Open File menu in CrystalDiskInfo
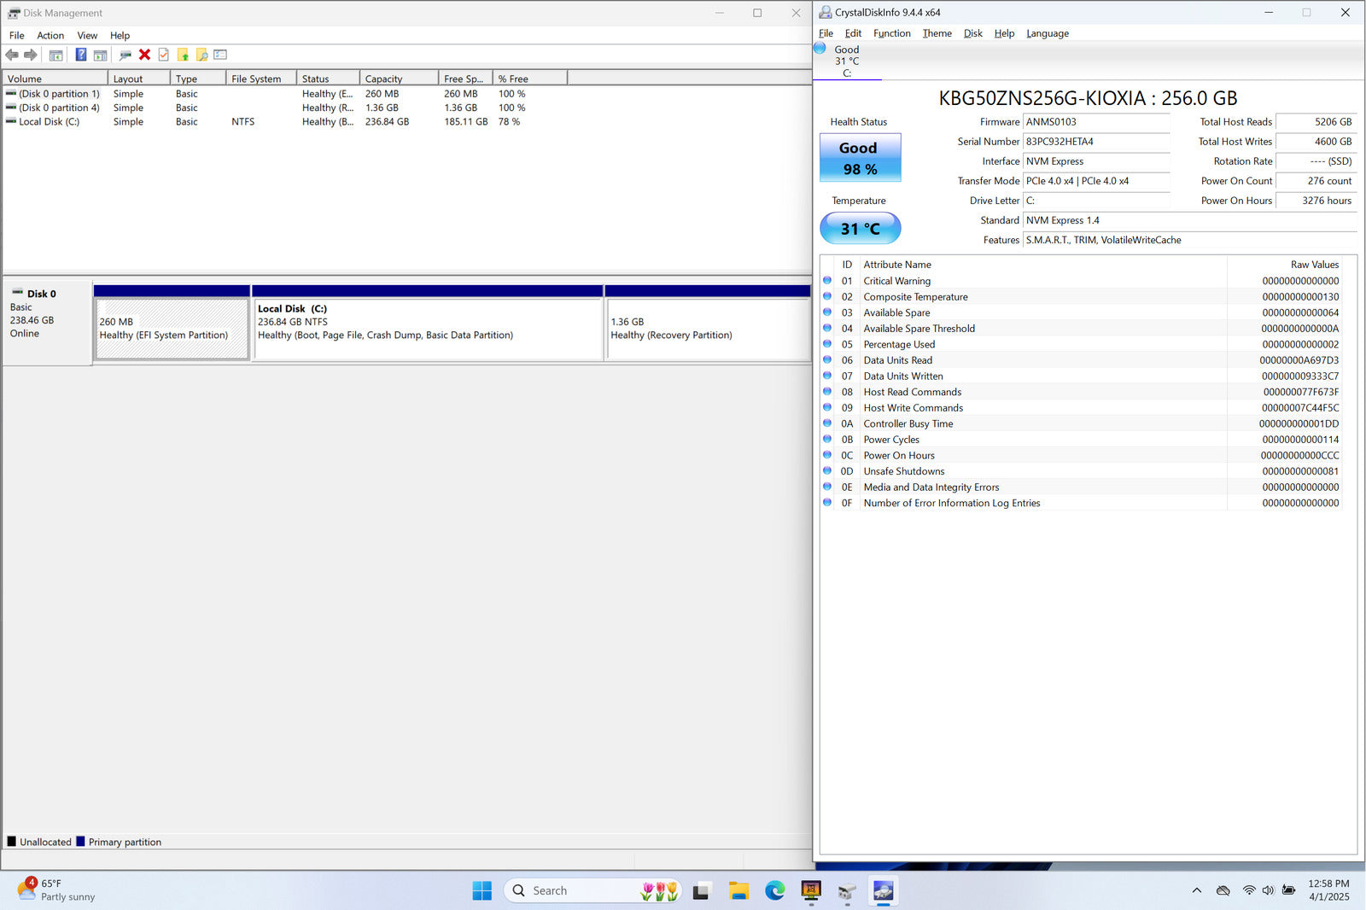This screenshot has width=1366, height=910. tap(826, 33)
